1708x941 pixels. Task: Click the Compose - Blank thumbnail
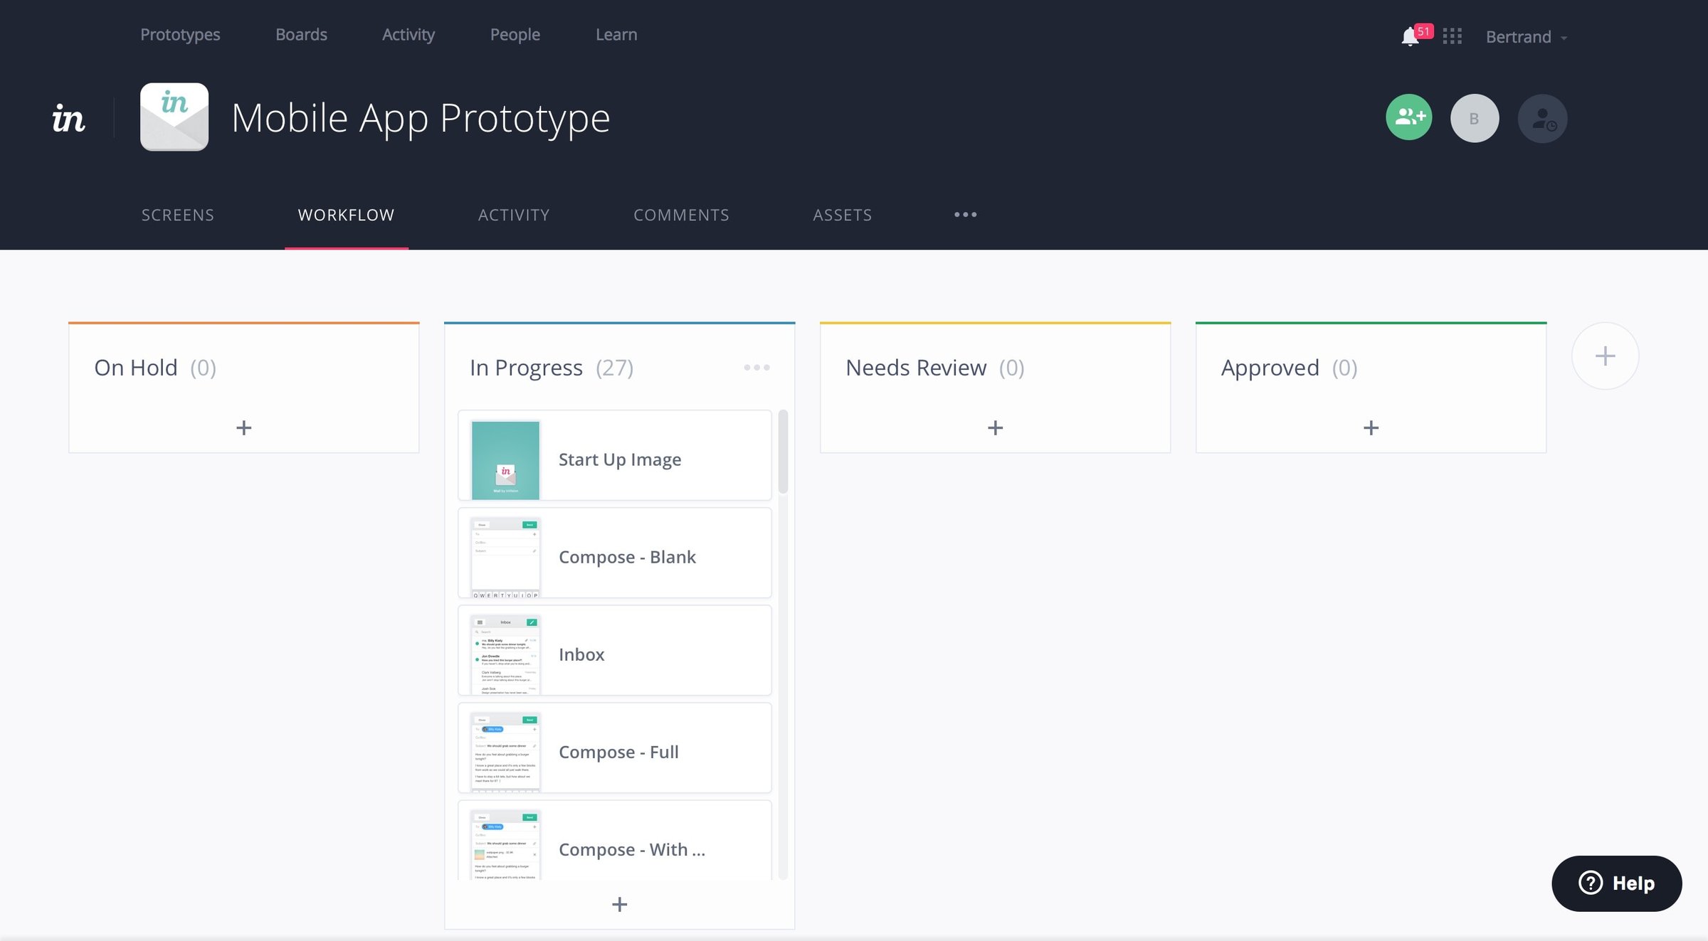pyautogui.click(x=505, y=557)
